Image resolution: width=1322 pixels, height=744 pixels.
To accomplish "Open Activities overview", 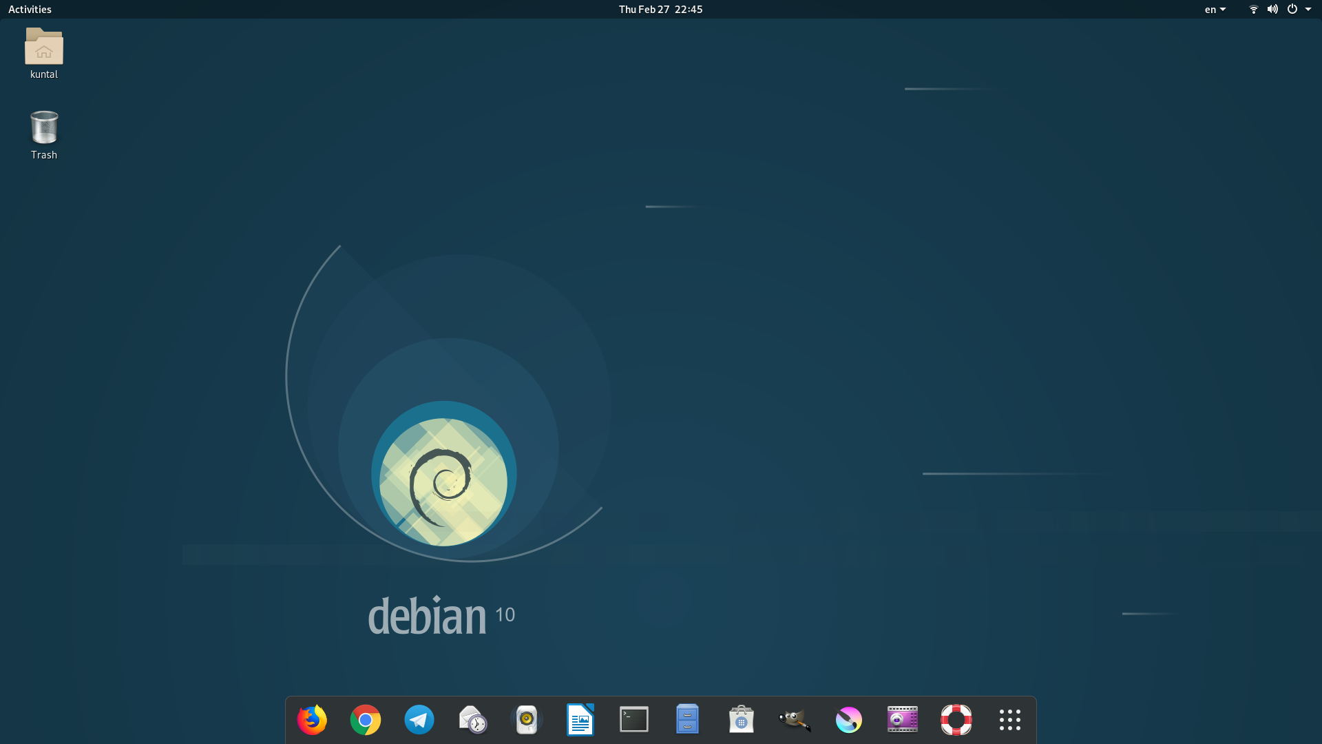I will [x=30, y=9].
